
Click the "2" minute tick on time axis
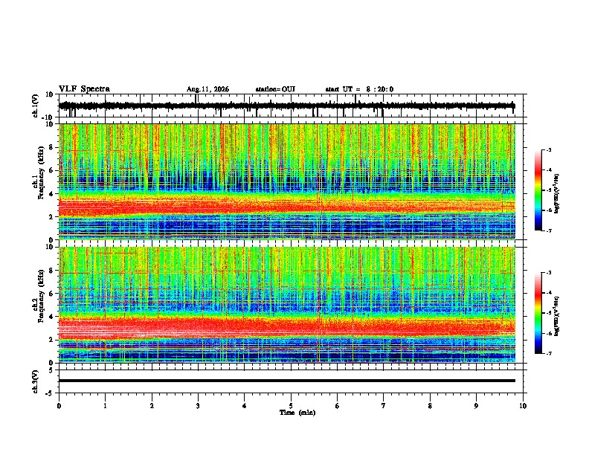(x=152, y=406)
